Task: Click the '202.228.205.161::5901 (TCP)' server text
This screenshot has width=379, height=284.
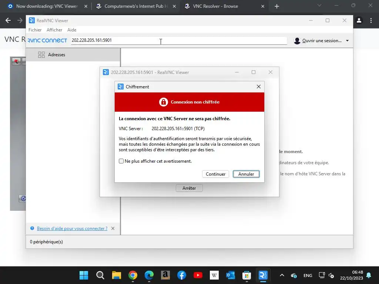Action: (x=178, y=128)
